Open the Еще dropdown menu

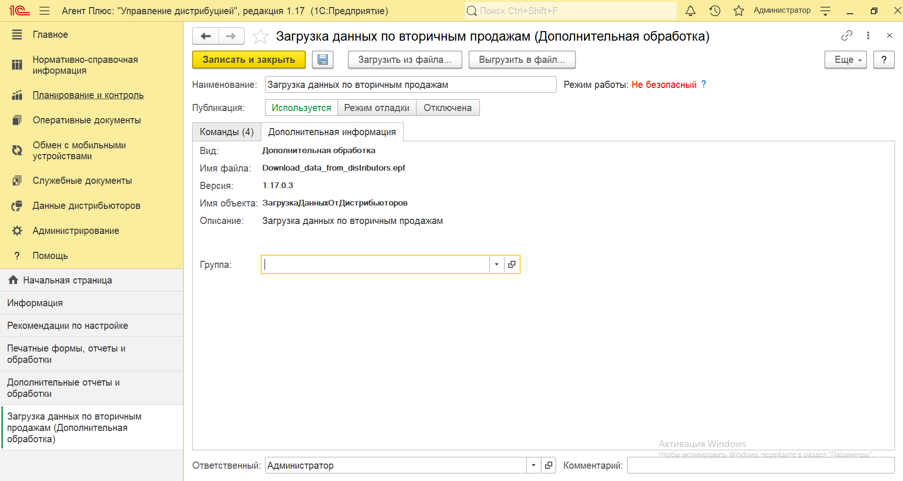pos(846,60)
